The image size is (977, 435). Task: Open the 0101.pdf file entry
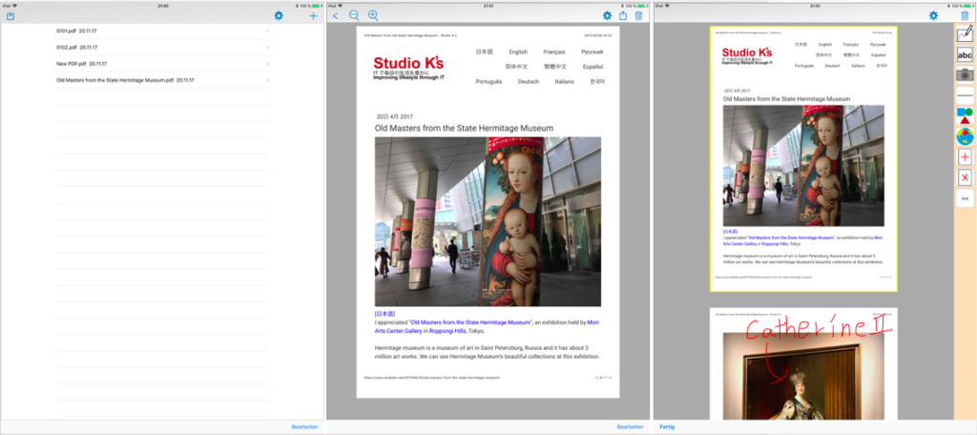tap(76, 31)
